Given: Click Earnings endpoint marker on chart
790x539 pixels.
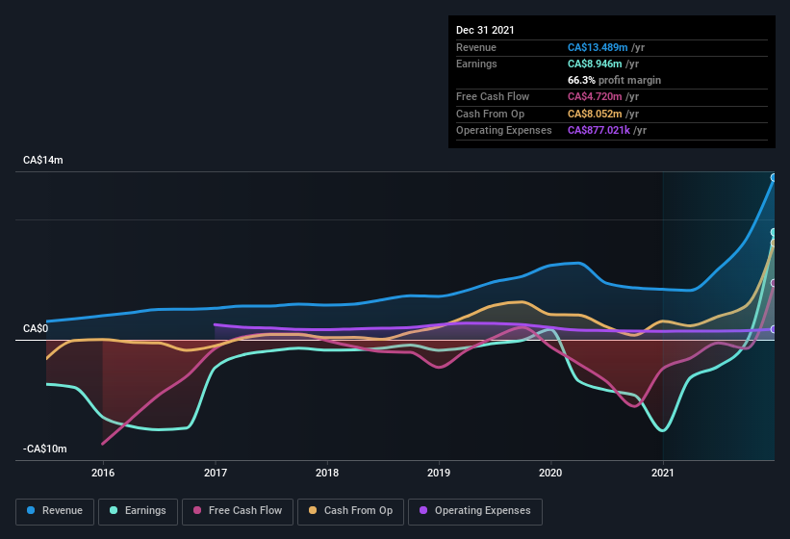Looking at the screenshot, I should (x=774, y=232).
